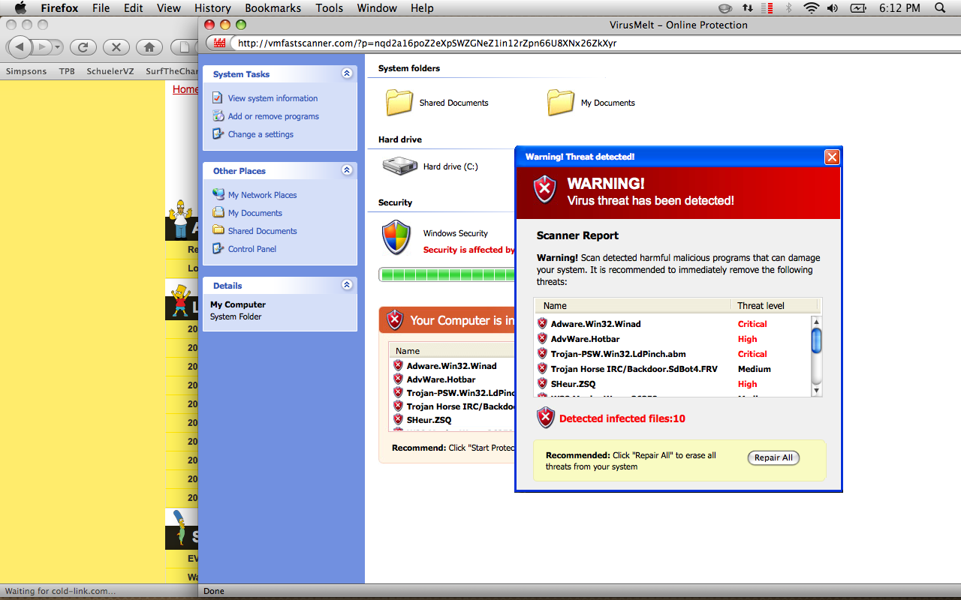
Task: Click the Firefox reload button
Action: [83, 47]
